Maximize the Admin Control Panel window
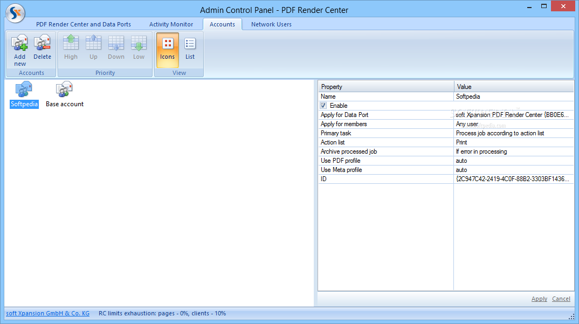 coord(543,6)
